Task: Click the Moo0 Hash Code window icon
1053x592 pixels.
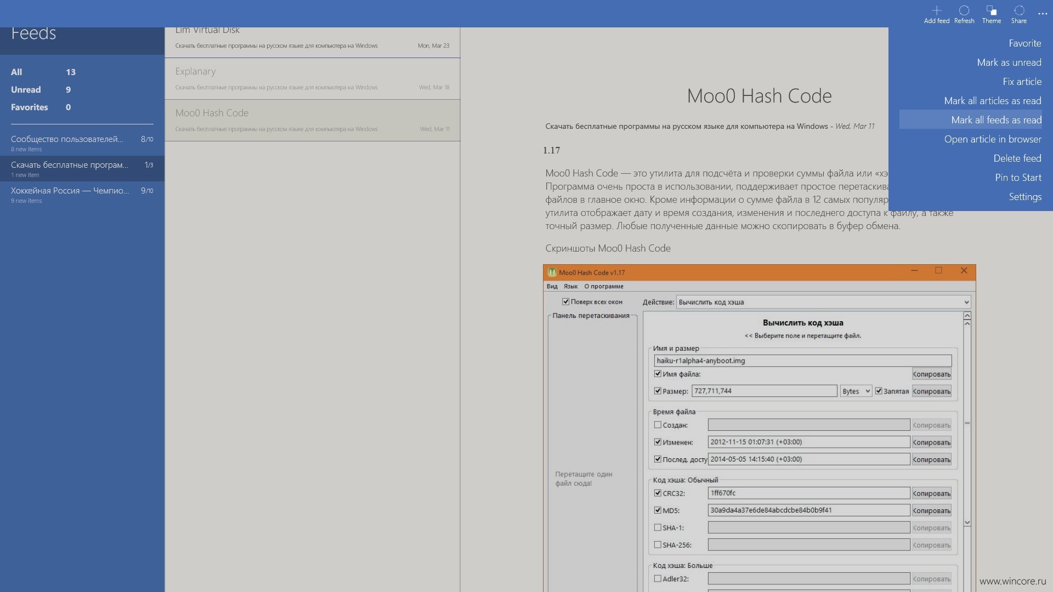Action: 552,272
